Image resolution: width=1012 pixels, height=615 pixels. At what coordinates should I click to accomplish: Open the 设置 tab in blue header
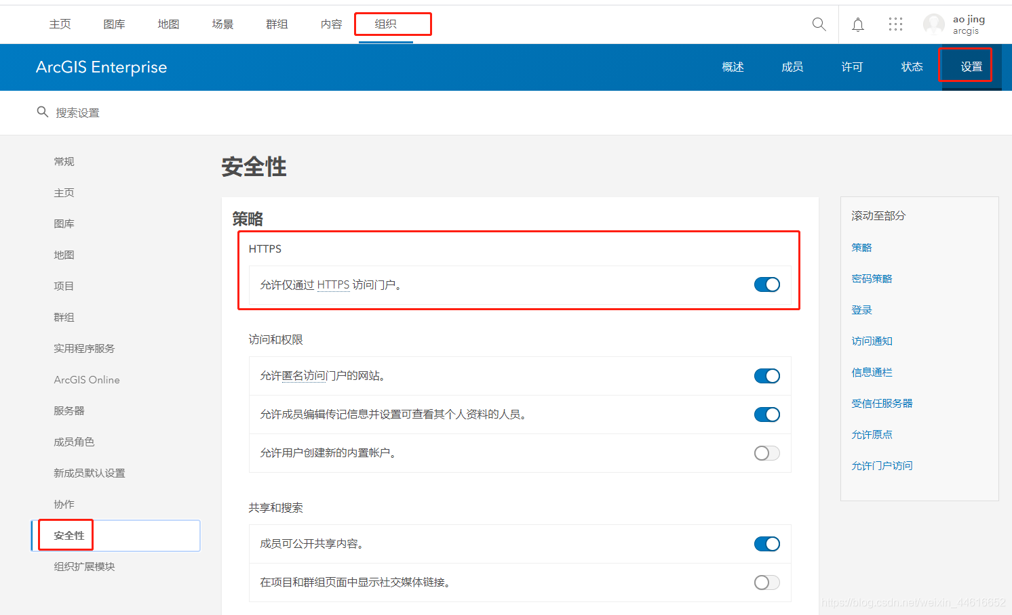tap(971, 66)
